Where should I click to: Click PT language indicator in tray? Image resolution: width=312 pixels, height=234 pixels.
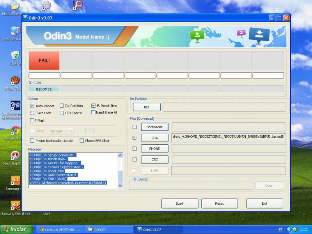point(280,229)
